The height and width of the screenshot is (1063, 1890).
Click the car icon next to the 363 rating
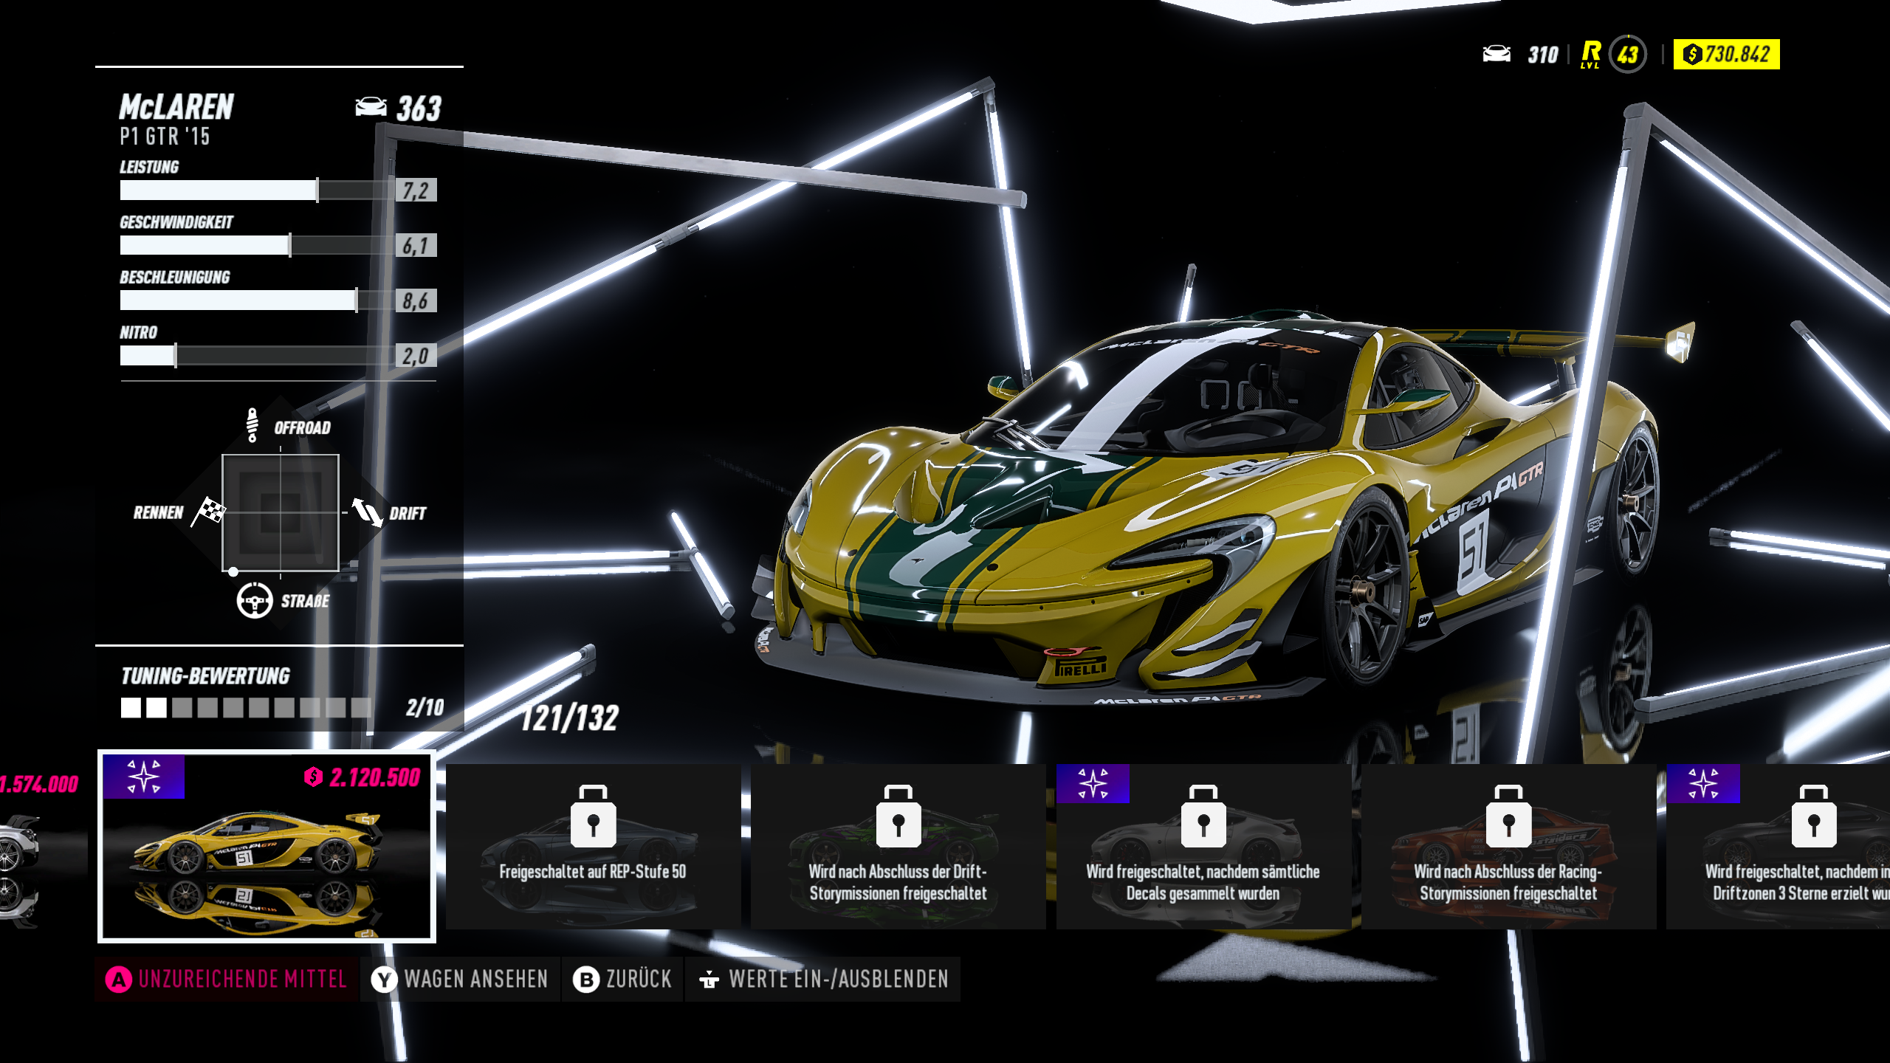[369, 108]
